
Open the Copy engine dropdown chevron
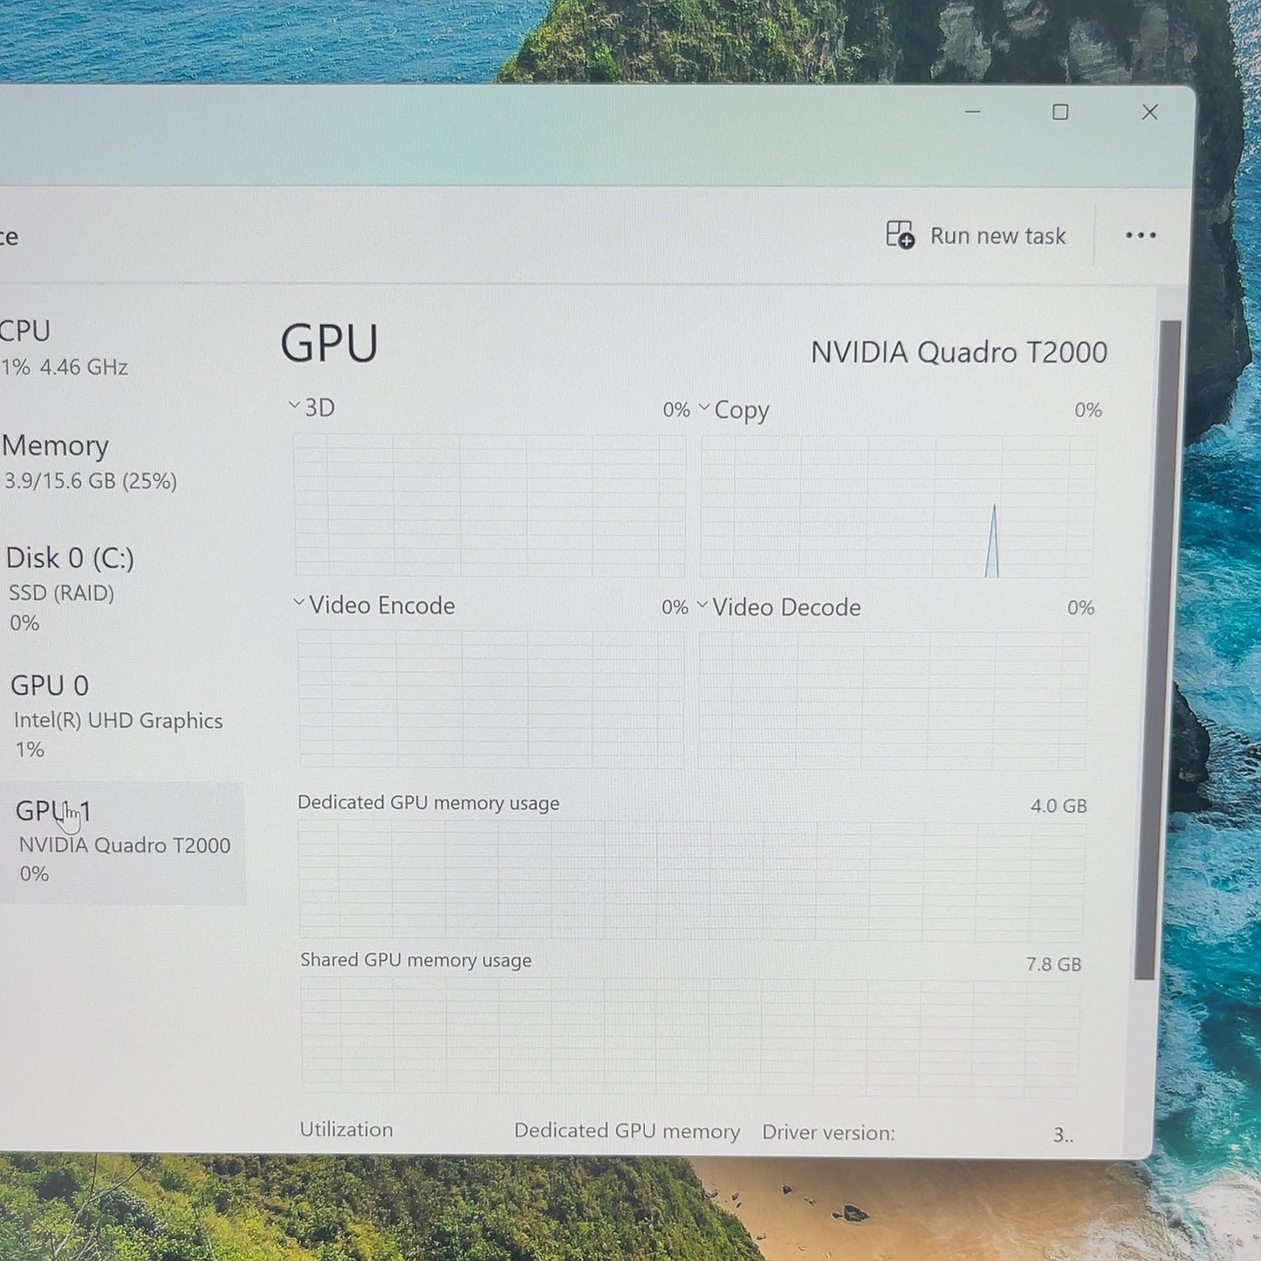coord(704,408)
